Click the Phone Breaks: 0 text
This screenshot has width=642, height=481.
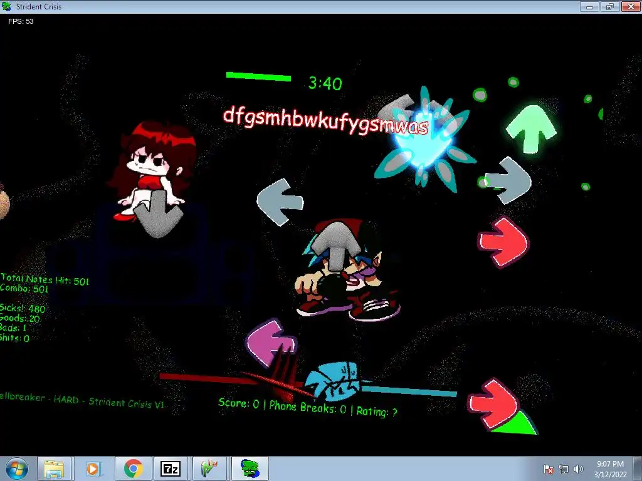pos(307,407)
